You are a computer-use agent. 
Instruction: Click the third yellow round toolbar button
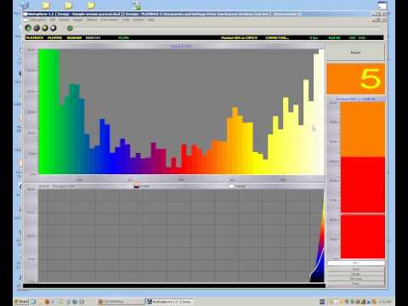coord(45,28)
